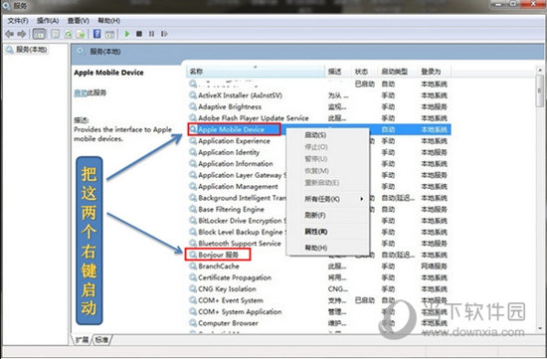Sort by the 启动类型 column header

tap(398, 72)
